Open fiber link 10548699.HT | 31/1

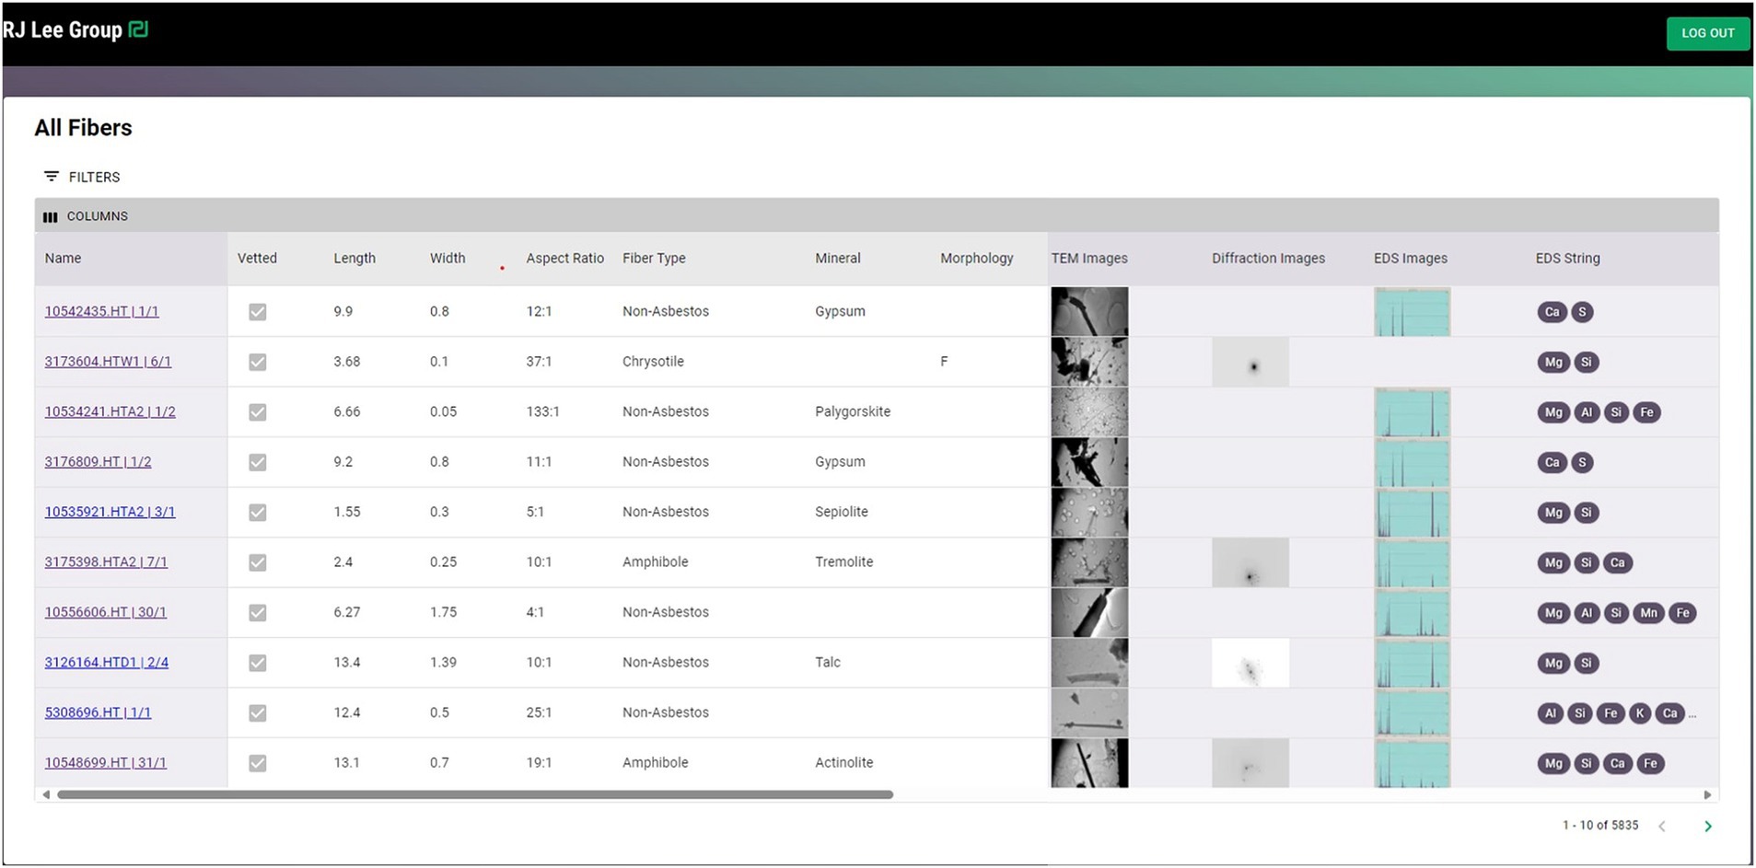(105, 763)
